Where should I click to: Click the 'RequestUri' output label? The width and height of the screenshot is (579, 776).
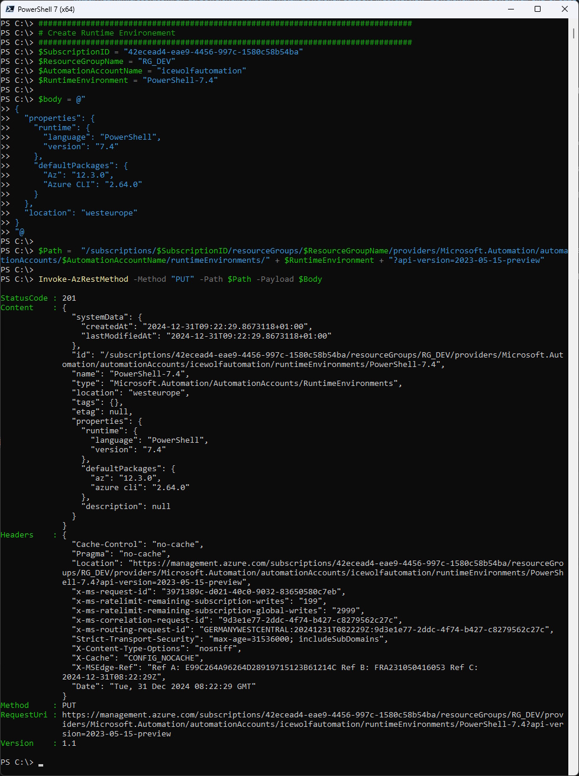(x=24, y=715)
